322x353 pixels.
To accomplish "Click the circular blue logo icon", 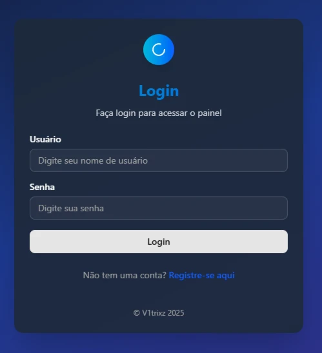I will coord(159,50).
